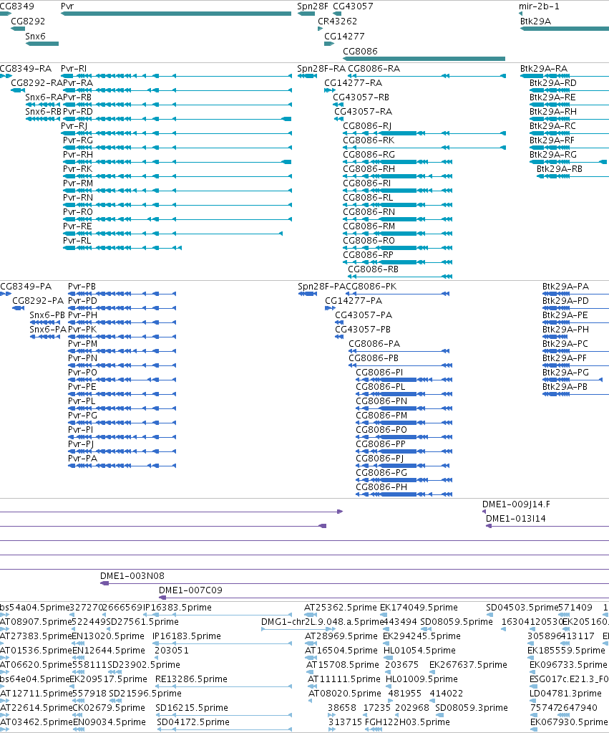Select the Pvr gene label

[67, 6]
